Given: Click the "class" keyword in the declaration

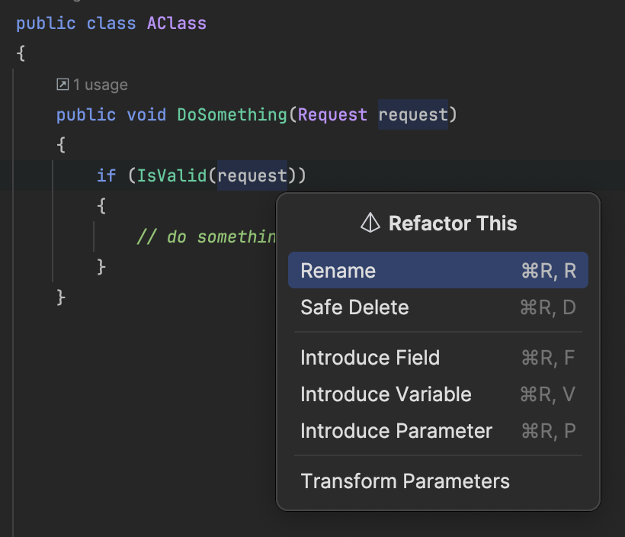Looking at the screenshot, I should point(111,24).
